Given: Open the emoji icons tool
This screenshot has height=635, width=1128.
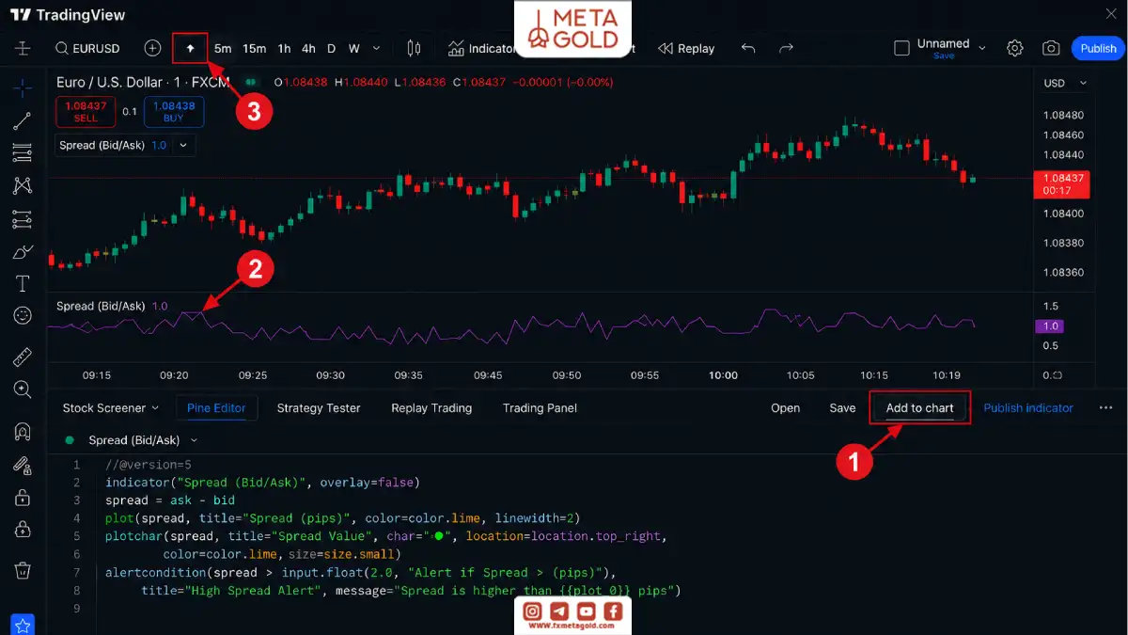Looking at the screenshot, I should [x=23, y=316].
